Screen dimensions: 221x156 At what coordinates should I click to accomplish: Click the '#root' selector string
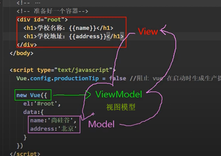[x=46, y=103]
